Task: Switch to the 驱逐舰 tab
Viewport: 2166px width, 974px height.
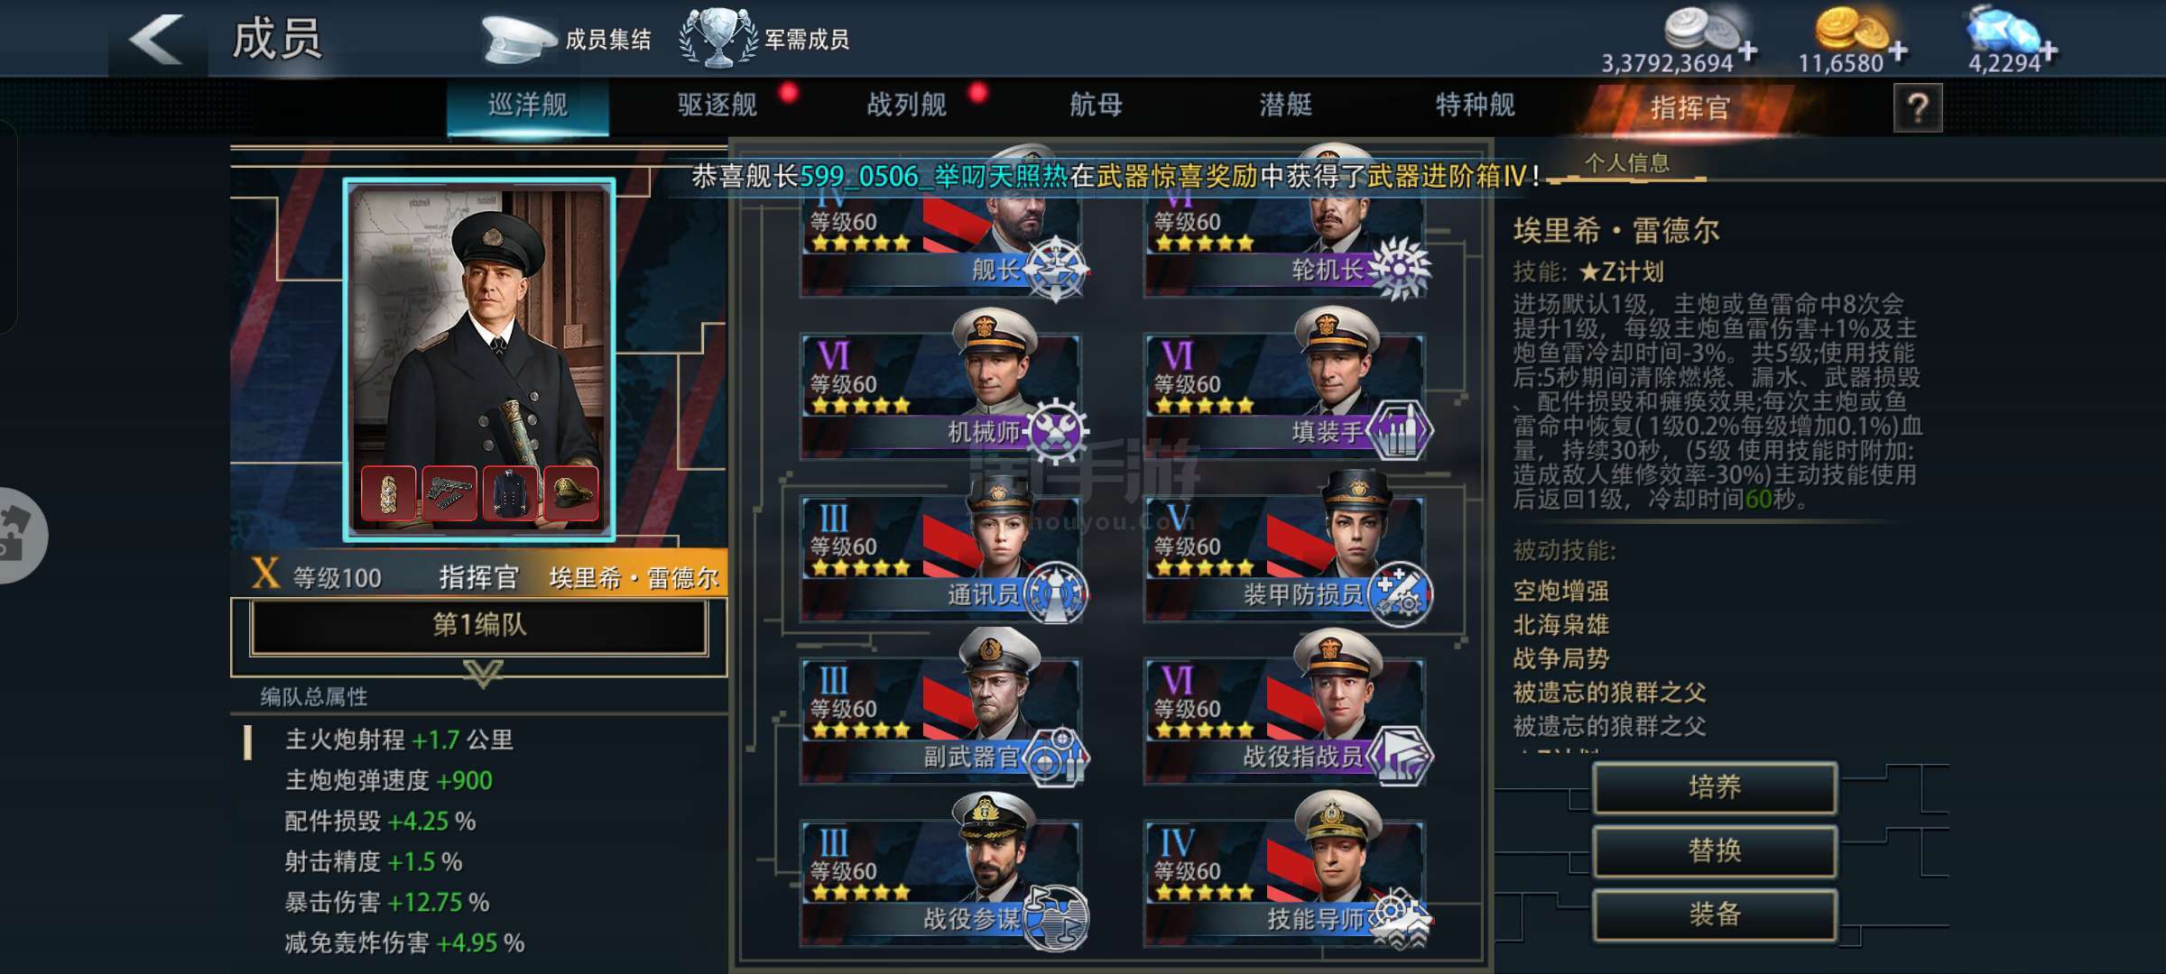Action: [717, 106]
